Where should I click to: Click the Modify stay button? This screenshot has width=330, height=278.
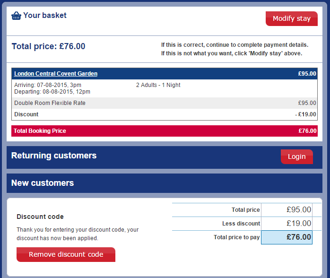tap(292, 19)
